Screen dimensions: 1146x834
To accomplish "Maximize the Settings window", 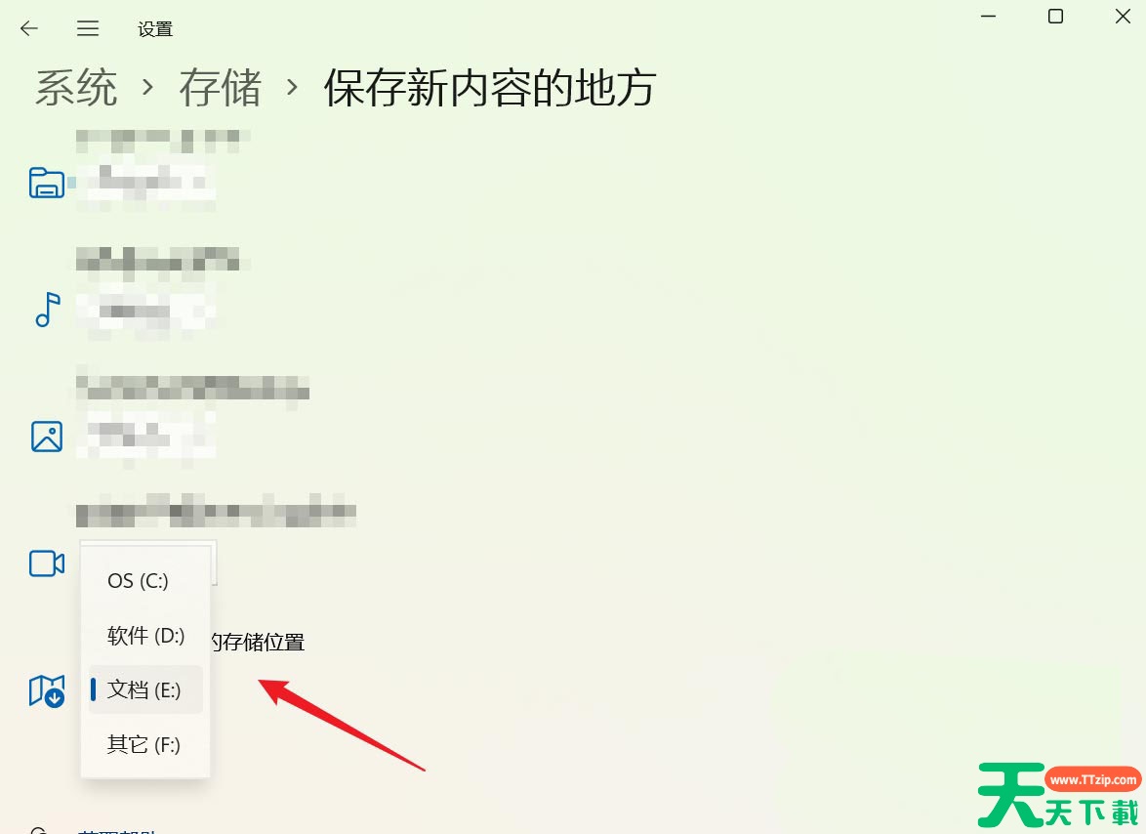I will click(1055, 16).
